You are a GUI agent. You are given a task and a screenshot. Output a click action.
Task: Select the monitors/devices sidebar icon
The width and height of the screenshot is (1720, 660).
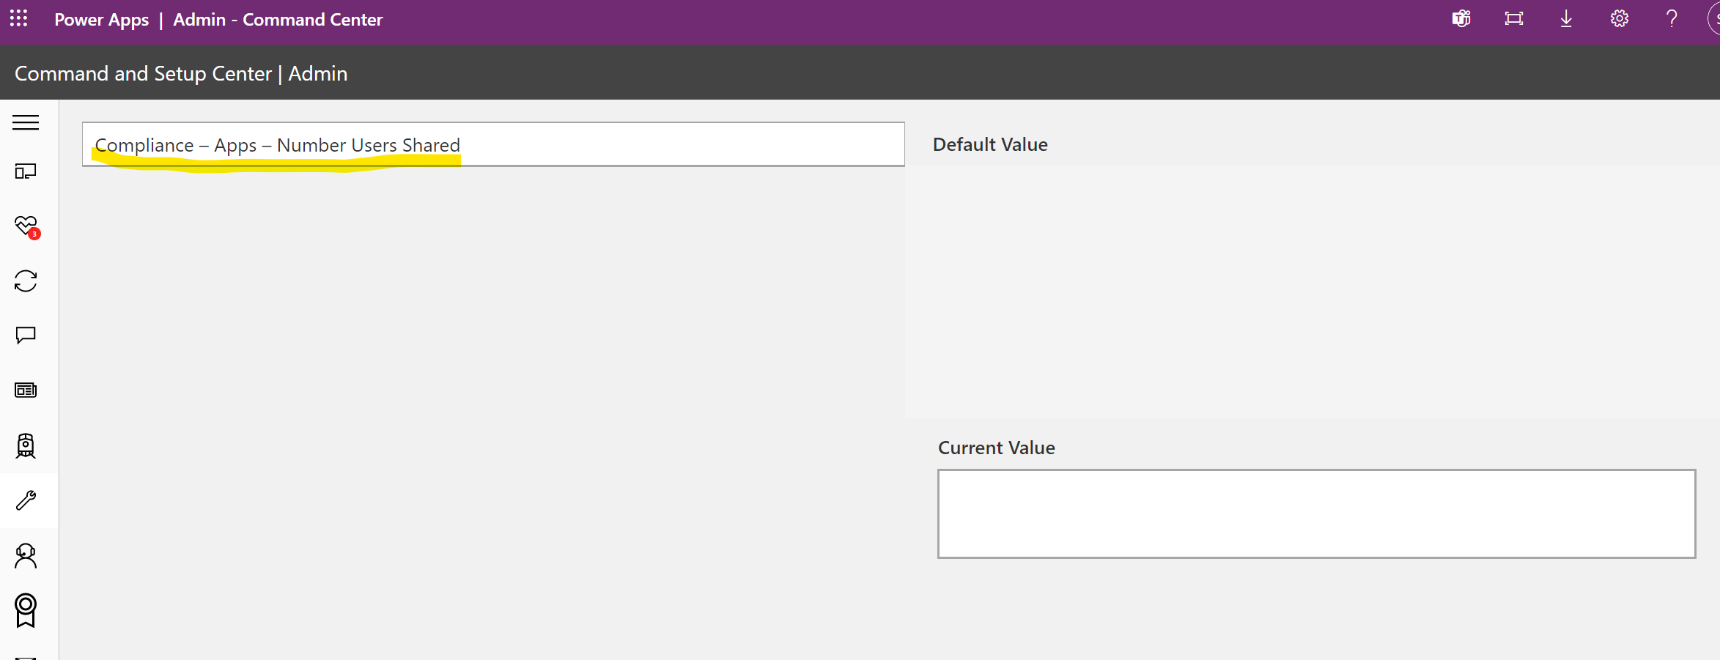click(26, 171)
